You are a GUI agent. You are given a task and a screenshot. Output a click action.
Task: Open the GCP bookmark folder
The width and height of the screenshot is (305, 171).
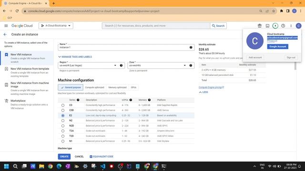click(8, 18)
